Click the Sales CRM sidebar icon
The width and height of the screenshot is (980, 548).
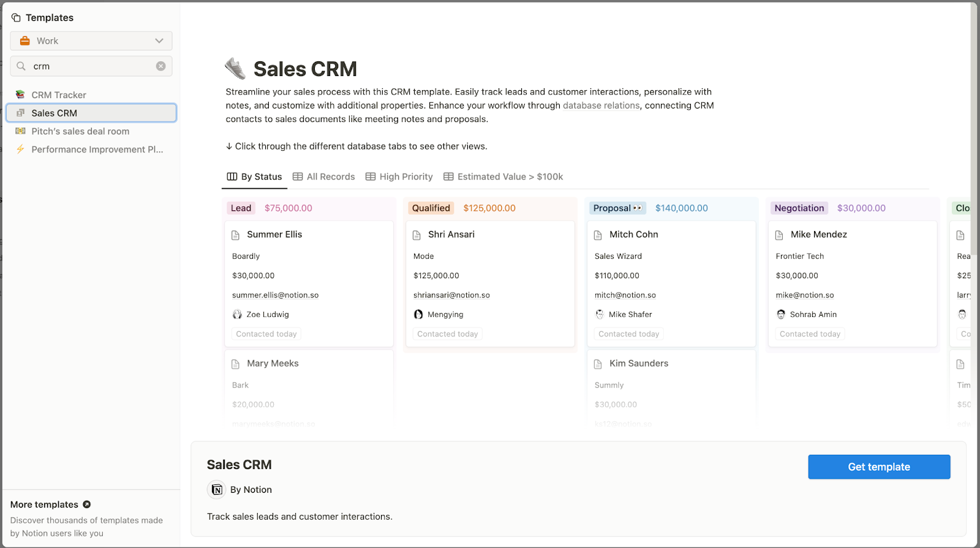click(20, 113)
